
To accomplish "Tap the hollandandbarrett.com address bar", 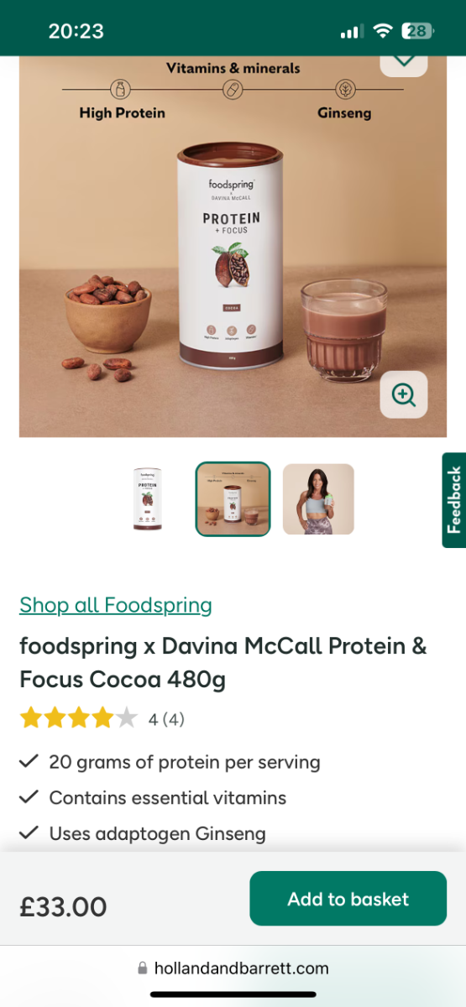I will 233,968.
